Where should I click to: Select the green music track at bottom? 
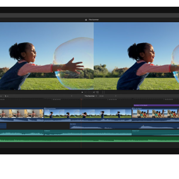coord(89,139)
